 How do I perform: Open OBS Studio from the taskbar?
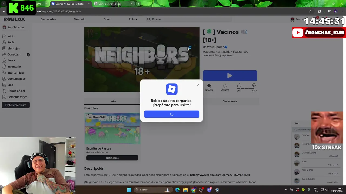[201, 190]
